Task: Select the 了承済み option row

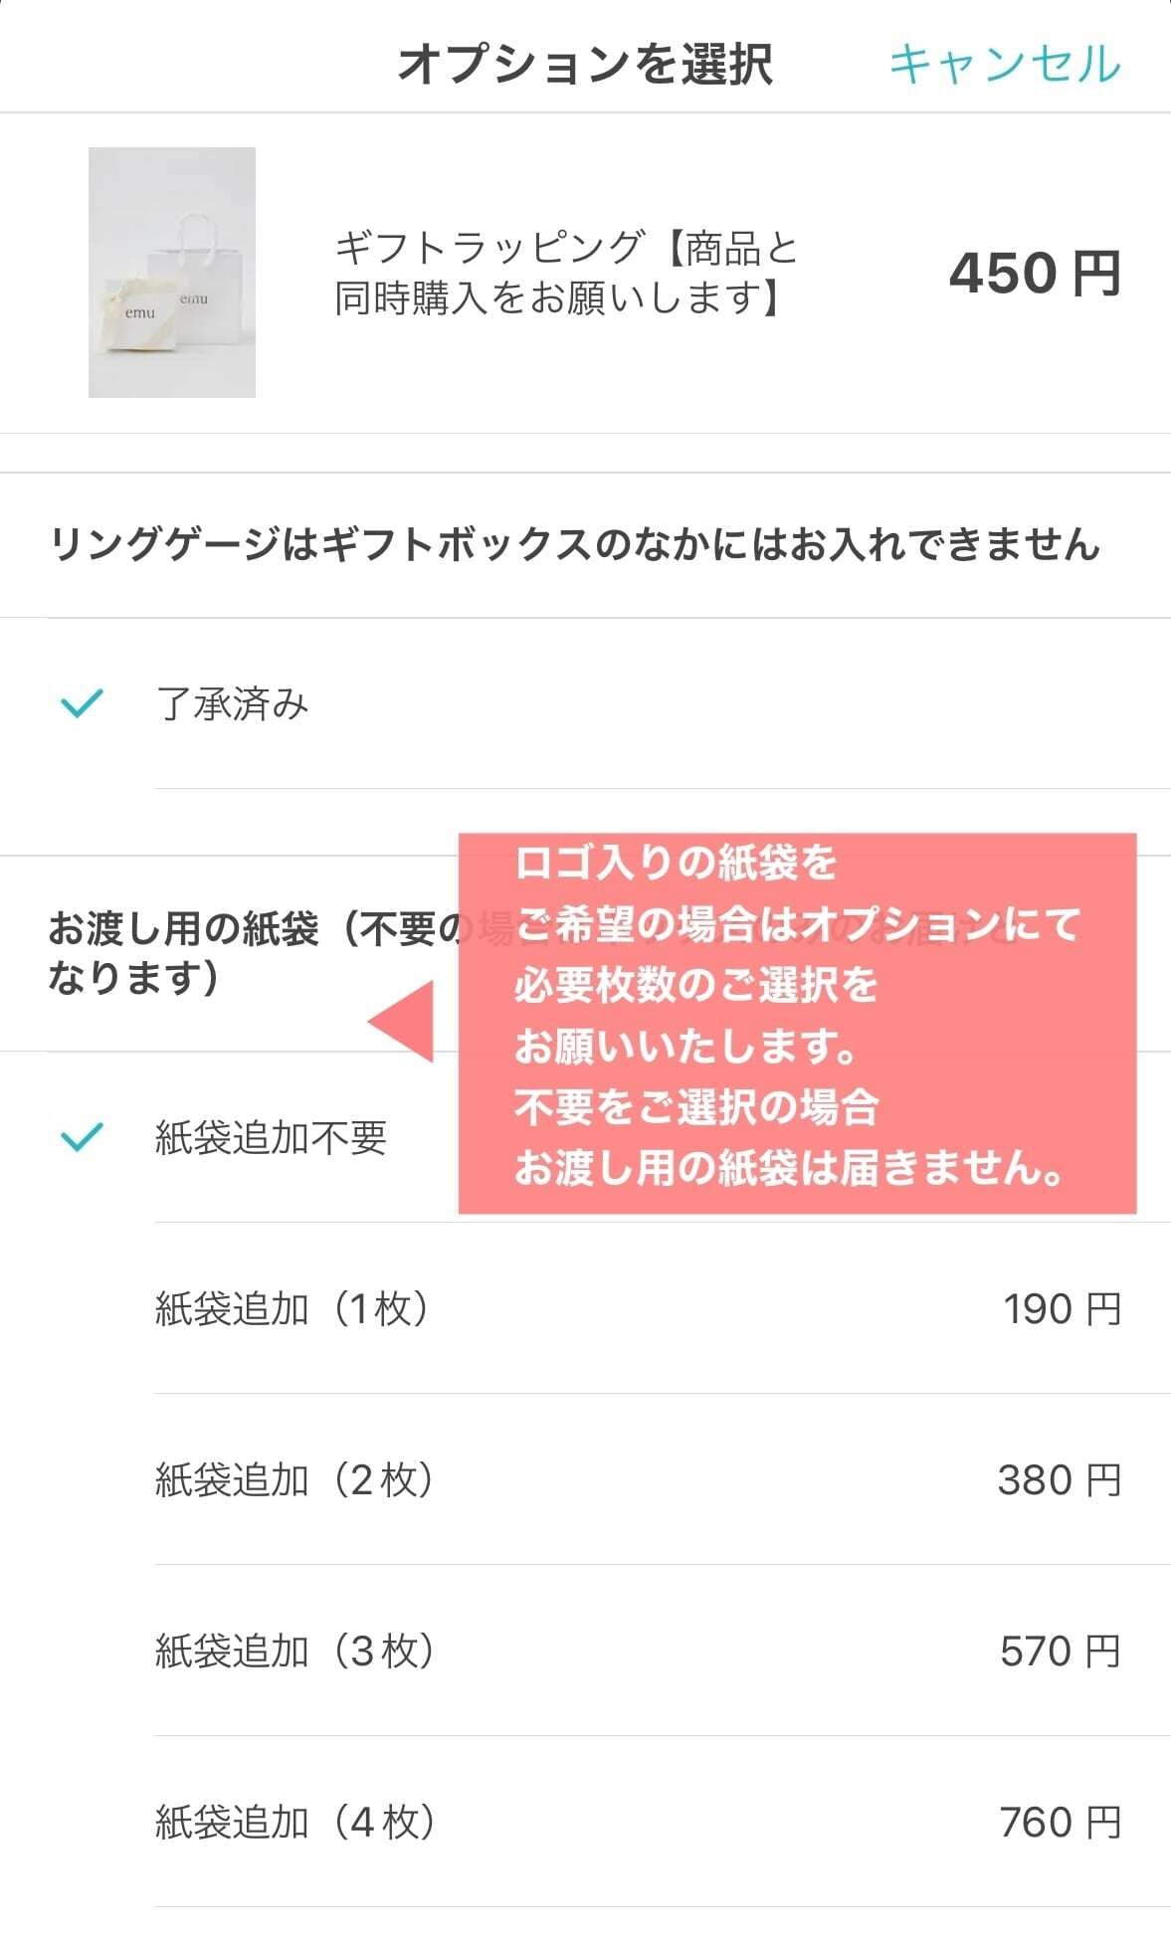Action: tap(585, 703)
